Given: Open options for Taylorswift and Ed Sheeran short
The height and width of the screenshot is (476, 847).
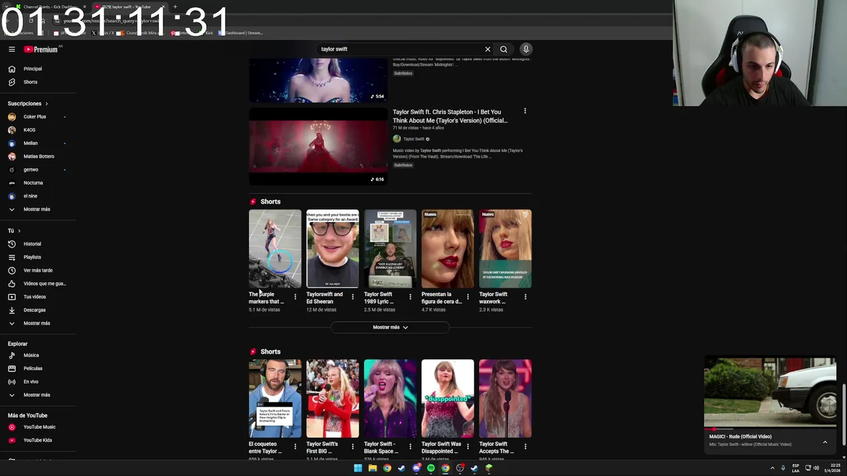Looking at the screenshot, I should click(x=353, y=297).
